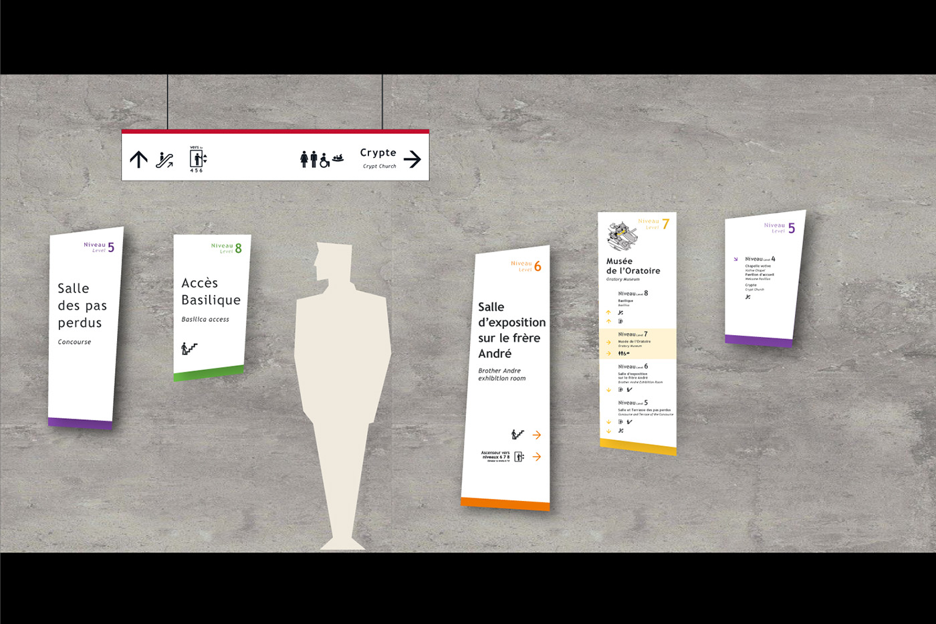
Task: Click the Salle des pas perdus title
Action: pyautogui.click(x=80, y=306)
